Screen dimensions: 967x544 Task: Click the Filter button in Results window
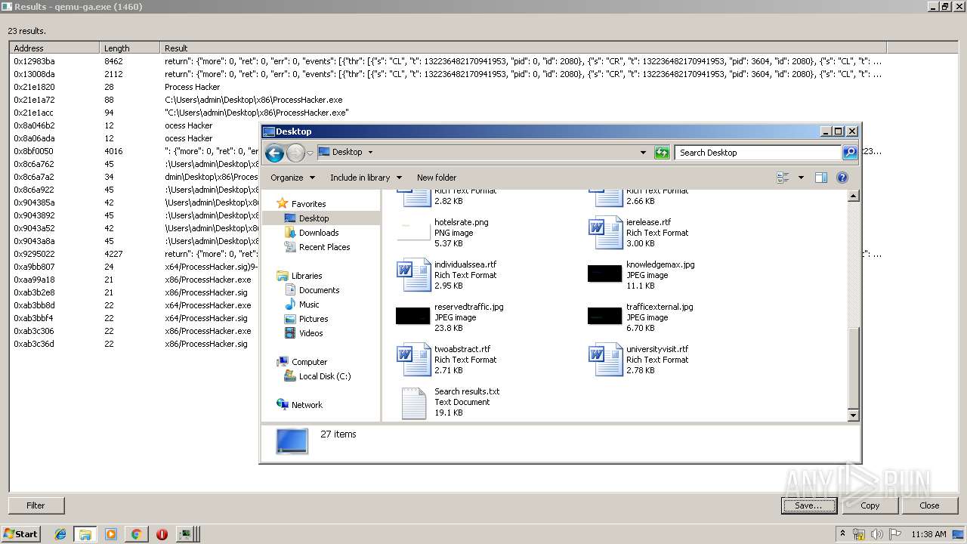pos(36,505)
